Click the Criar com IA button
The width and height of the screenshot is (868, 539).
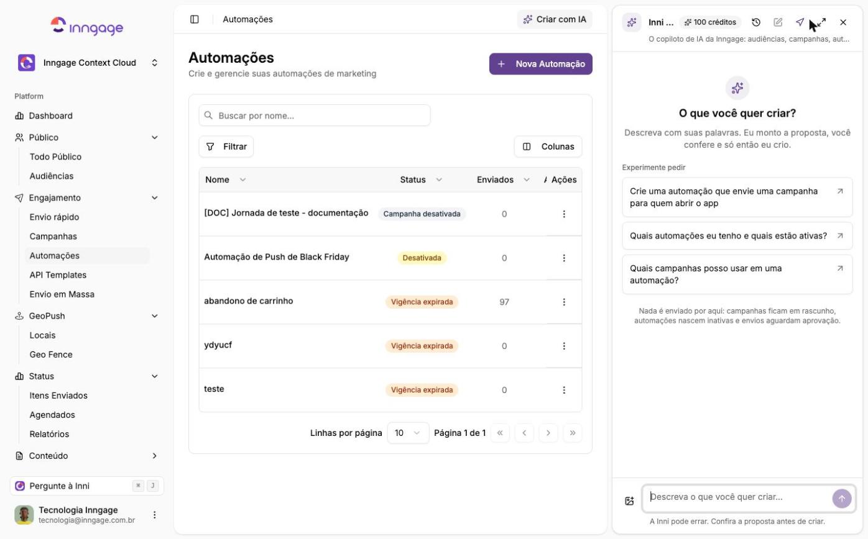[x=555, y=19]
